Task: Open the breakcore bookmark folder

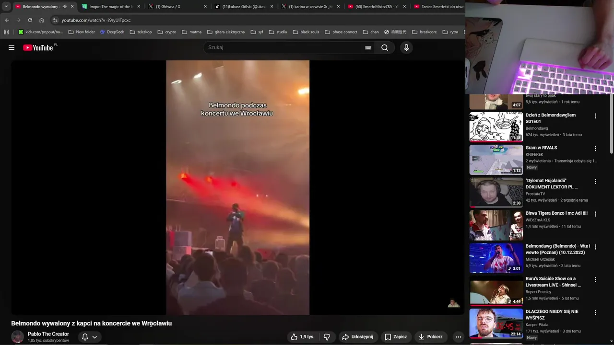Action: point(425,32)
